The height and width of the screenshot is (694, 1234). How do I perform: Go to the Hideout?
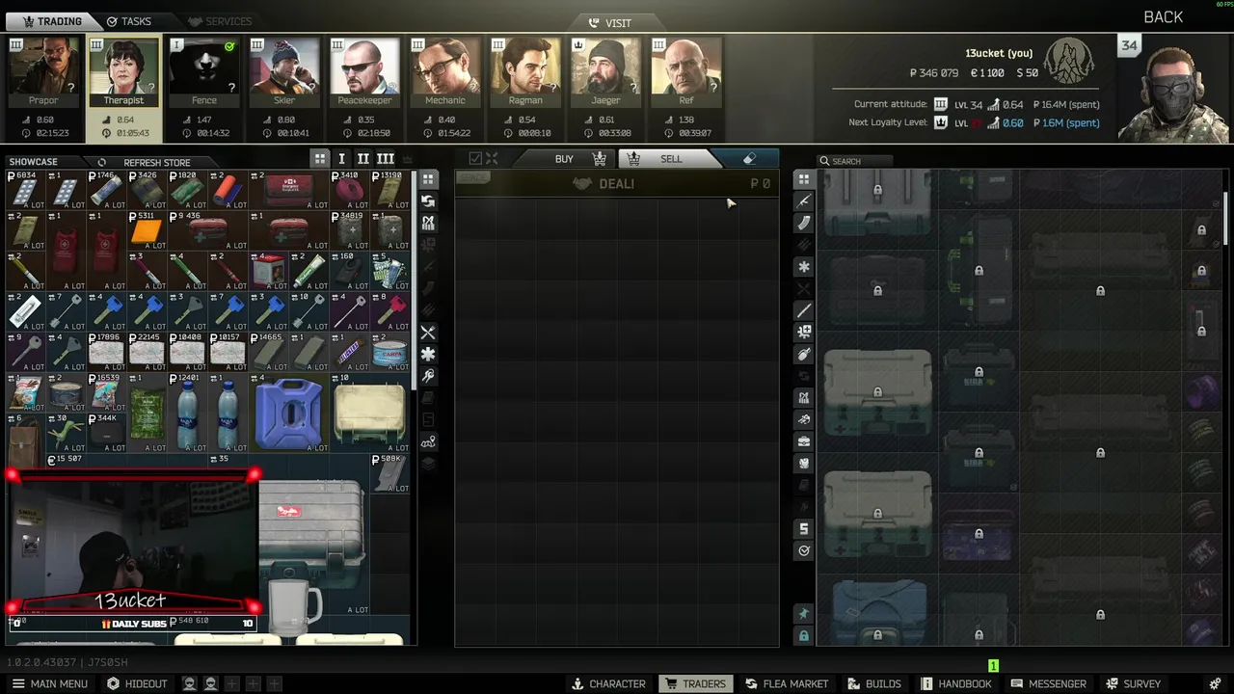tap(137, 683)
